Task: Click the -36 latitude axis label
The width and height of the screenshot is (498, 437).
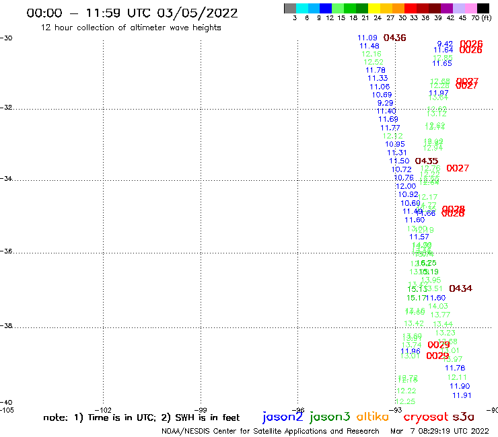Action: pyautogui.click(x=6, y=251)
